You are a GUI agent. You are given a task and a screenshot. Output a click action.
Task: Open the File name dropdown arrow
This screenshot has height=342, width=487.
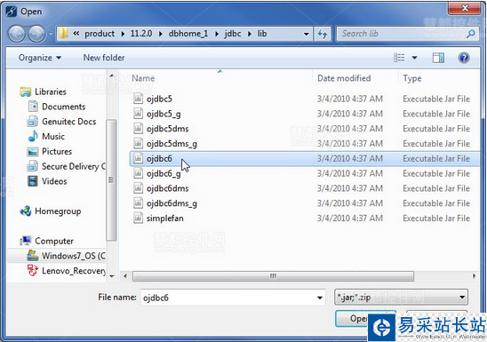320,298
